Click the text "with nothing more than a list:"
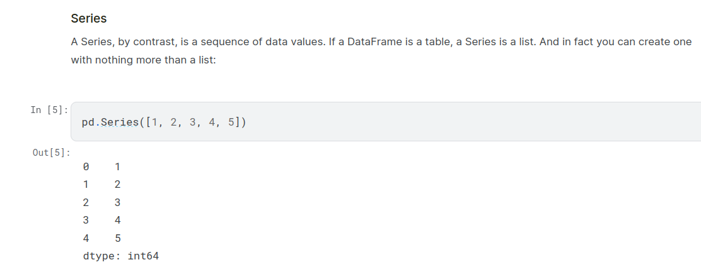Image resolution: width=701 pixels, height=272 pixels. click(x=143, y=62)
